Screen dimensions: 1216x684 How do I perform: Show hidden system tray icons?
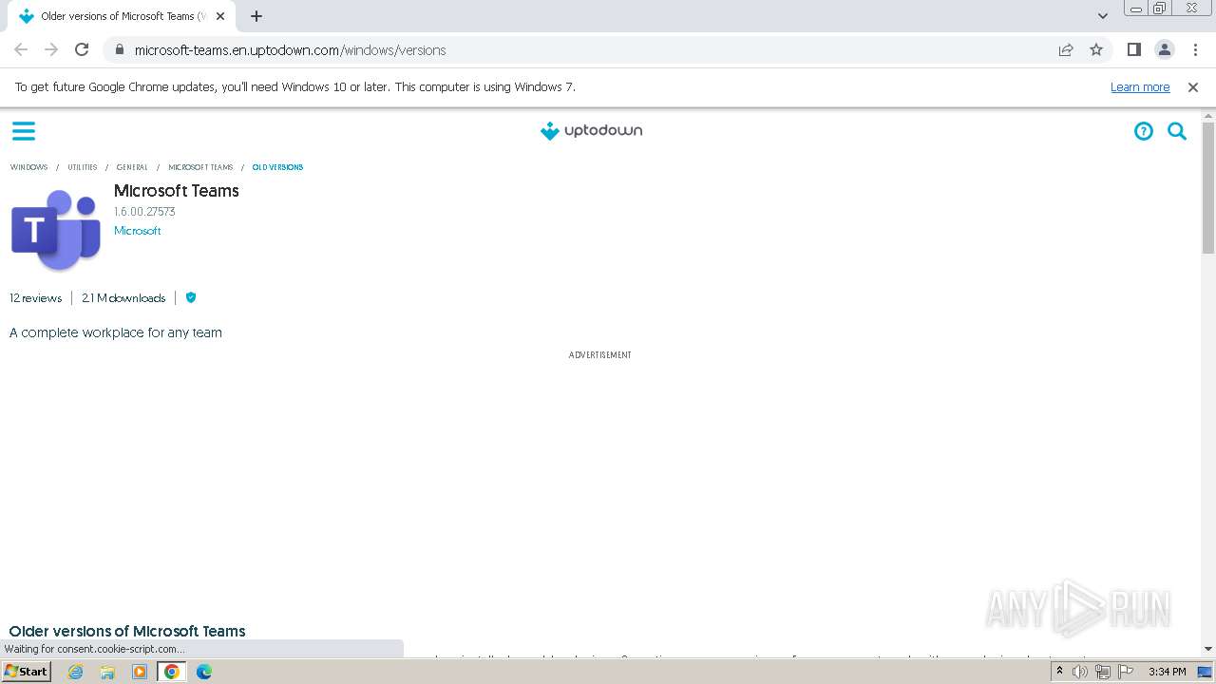click(1059, 672)
